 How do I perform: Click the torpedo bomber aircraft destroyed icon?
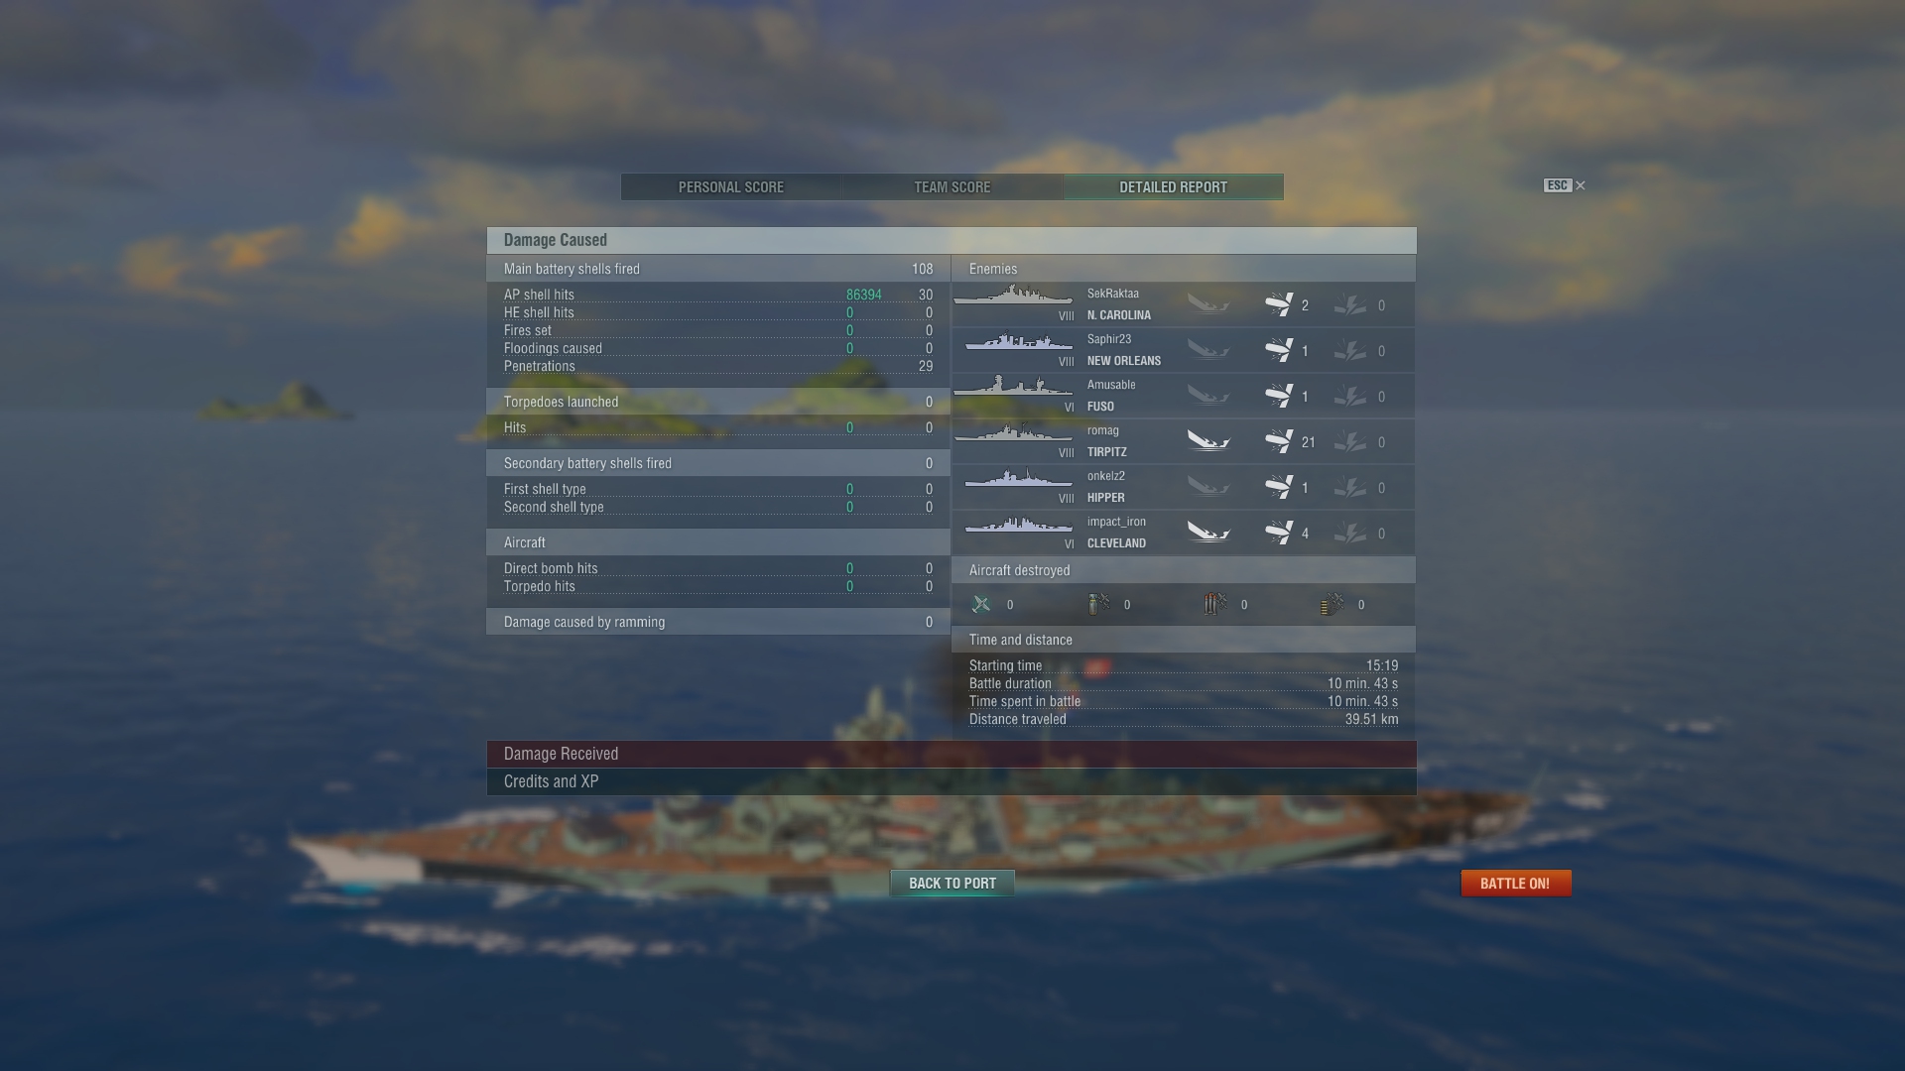pyautogui.click(x=1215, y=604)
